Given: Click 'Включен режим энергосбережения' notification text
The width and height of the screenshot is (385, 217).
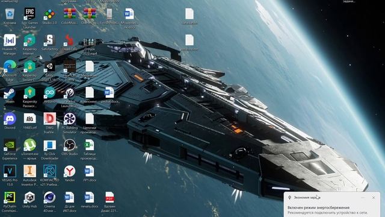Looking at the screenshot, I should click(x=318, y=207).
